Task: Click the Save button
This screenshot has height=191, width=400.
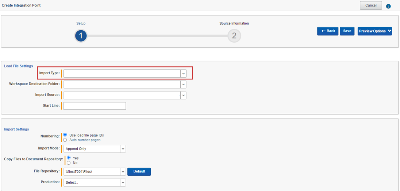Action: [x=347, y=31]
